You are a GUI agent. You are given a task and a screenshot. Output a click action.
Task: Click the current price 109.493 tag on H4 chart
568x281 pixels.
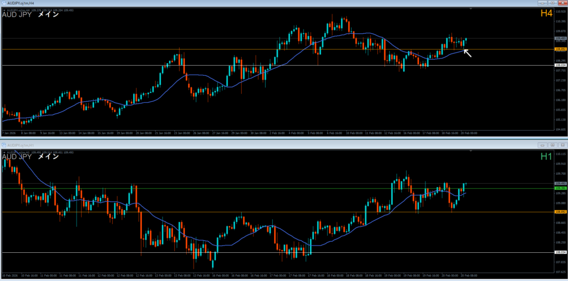pyautogui.click(x=560, y=38)
